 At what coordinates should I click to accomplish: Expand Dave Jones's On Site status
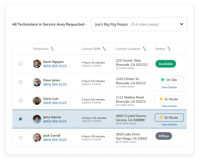click(x=169, y=80)
